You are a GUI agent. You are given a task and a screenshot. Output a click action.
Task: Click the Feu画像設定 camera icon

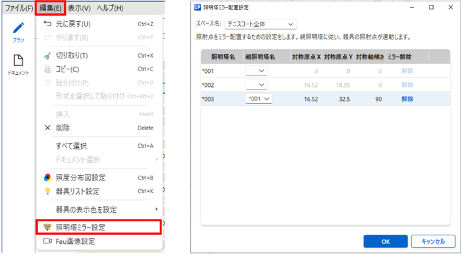point(48,241)
